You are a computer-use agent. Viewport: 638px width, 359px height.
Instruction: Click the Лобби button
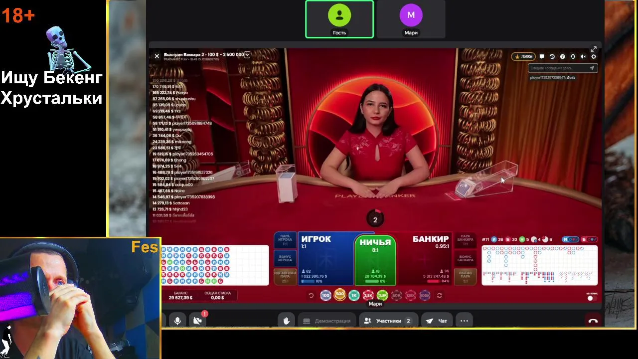pyautogui.click(x=524, y=56)
